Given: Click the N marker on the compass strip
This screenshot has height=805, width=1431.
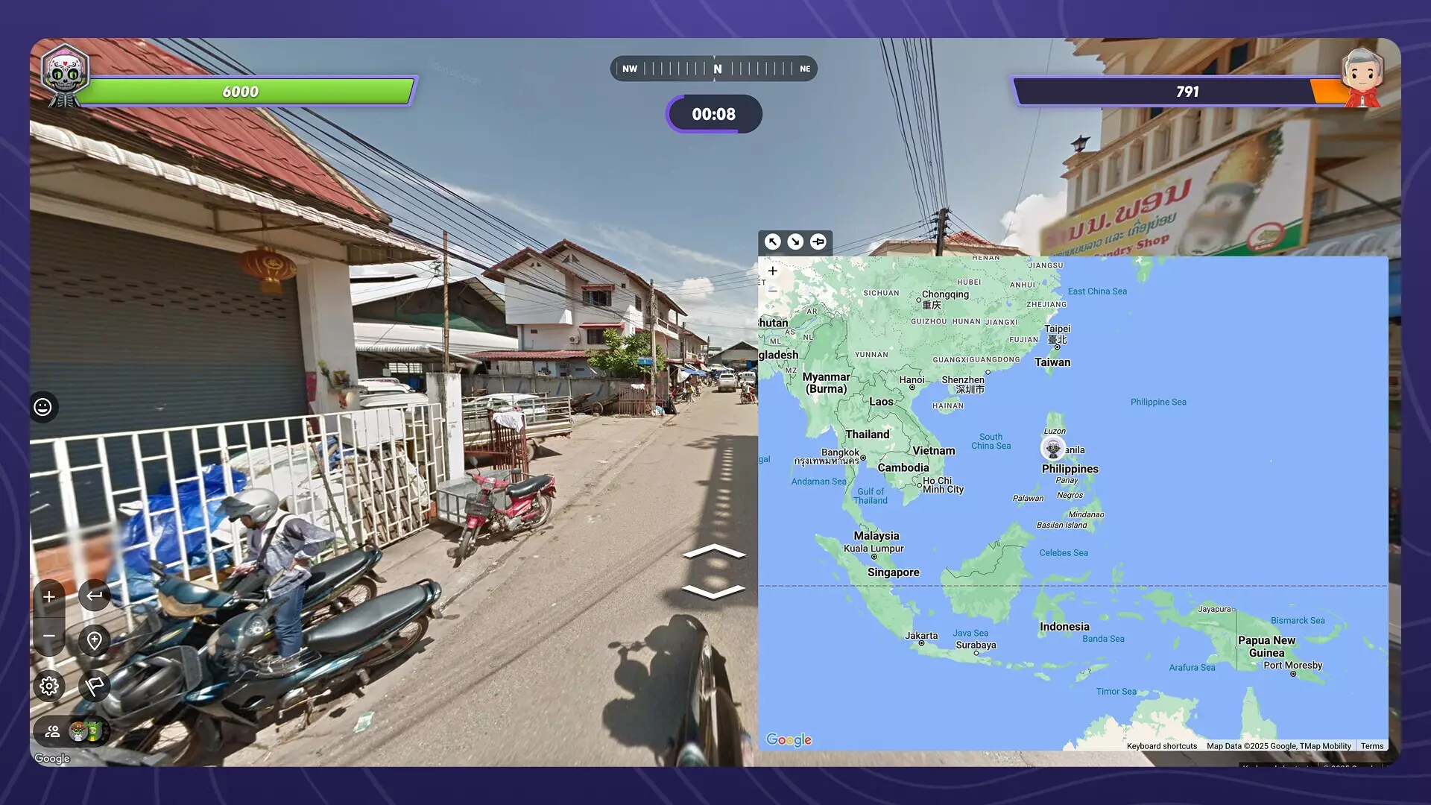Looking at the screenshot, I should 717,68.
